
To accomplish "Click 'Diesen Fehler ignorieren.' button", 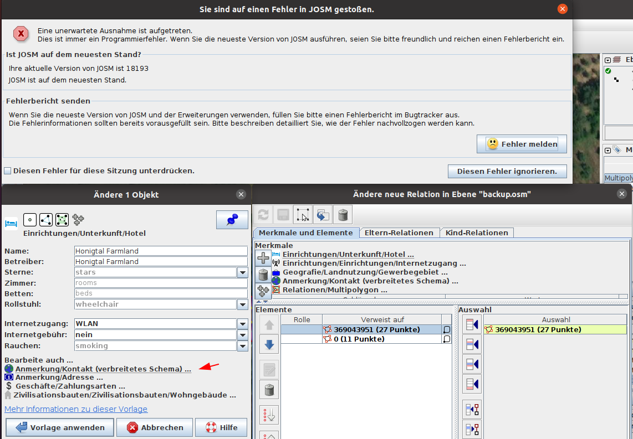I will 507,171.
